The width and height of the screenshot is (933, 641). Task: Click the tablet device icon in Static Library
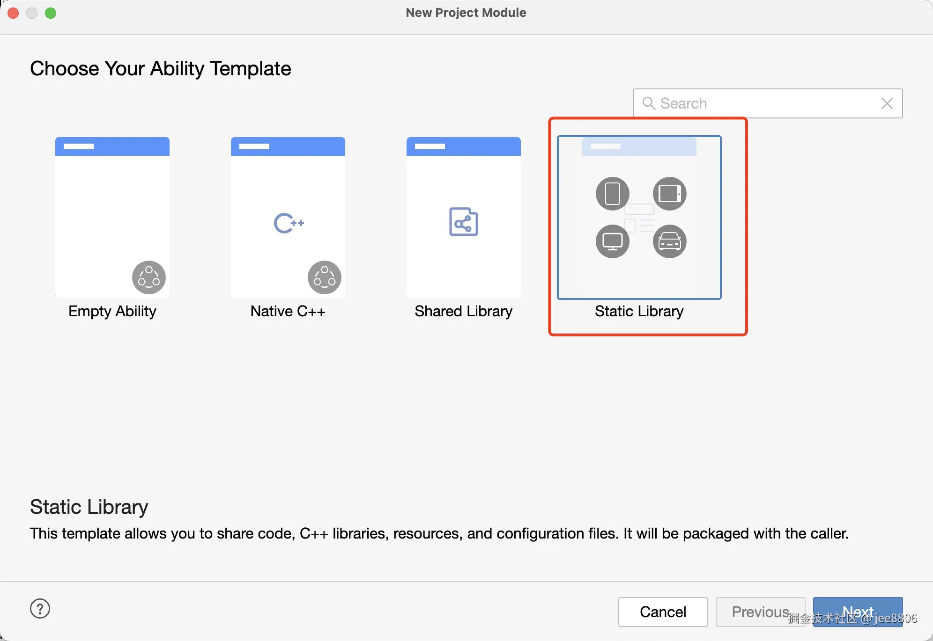pos(670,194)
